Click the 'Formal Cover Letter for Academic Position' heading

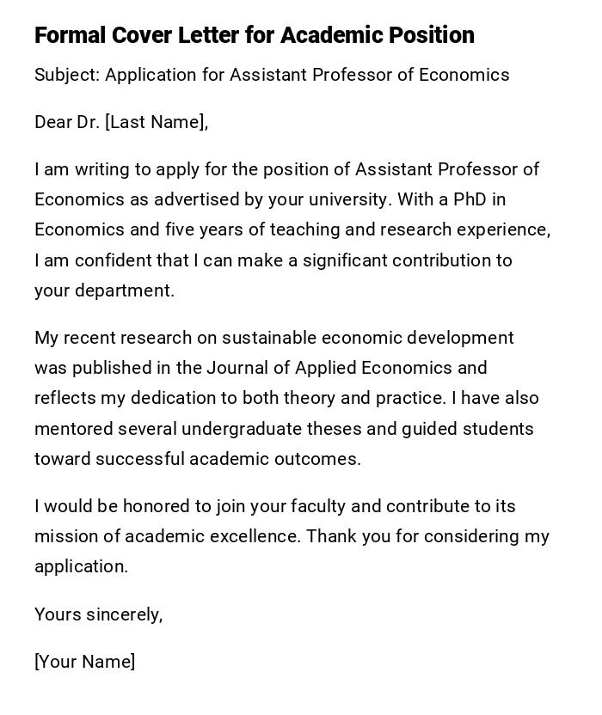(x=255, y=35)
